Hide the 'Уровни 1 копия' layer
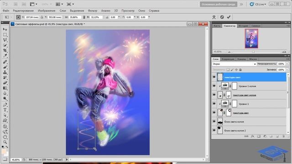Screen dimensions: 292x164 214,86
